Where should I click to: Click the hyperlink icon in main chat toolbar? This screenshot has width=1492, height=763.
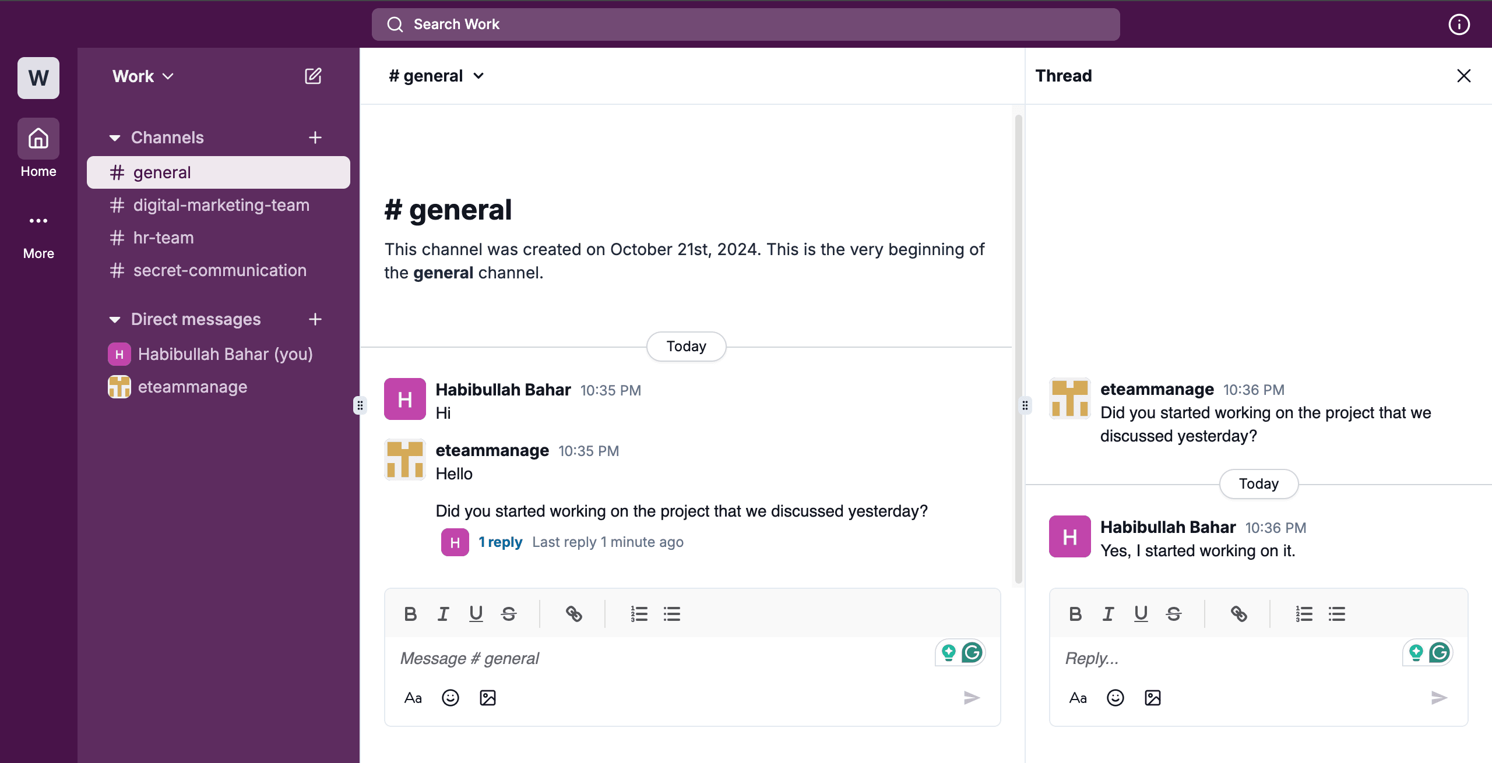point(573,613)
